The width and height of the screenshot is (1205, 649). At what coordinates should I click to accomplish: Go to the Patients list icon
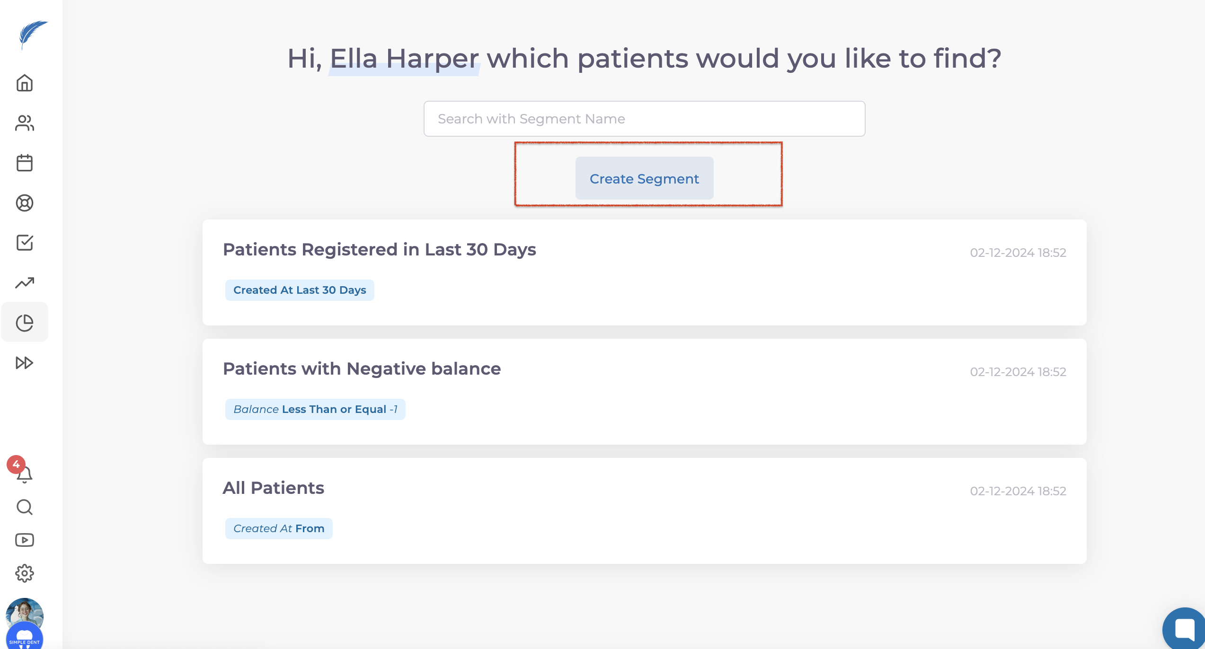pos(25,123)
